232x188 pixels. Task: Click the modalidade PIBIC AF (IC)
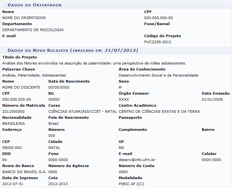tap(131, 184)
